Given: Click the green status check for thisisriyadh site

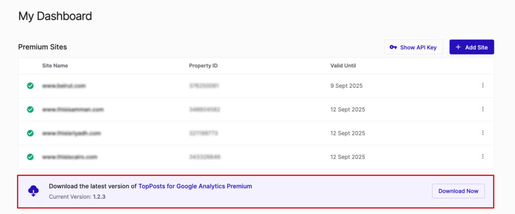Looking at the screenshot, I should click(30, 133).
